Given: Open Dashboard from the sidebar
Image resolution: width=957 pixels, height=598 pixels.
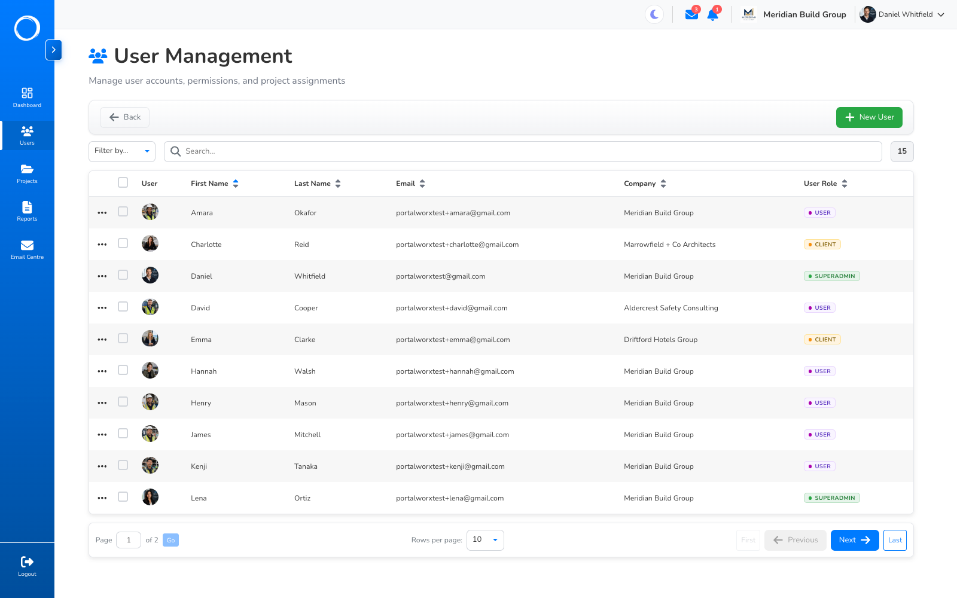Looking at the screenshot, I should 27,97.
